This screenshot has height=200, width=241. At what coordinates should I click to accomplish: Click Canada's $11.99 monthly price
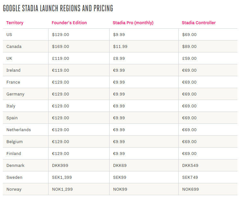tap(120, 46)
